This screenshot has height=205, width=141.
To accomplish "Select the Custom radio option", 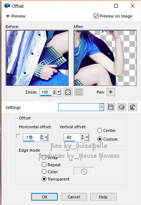I will coord(100,139).
